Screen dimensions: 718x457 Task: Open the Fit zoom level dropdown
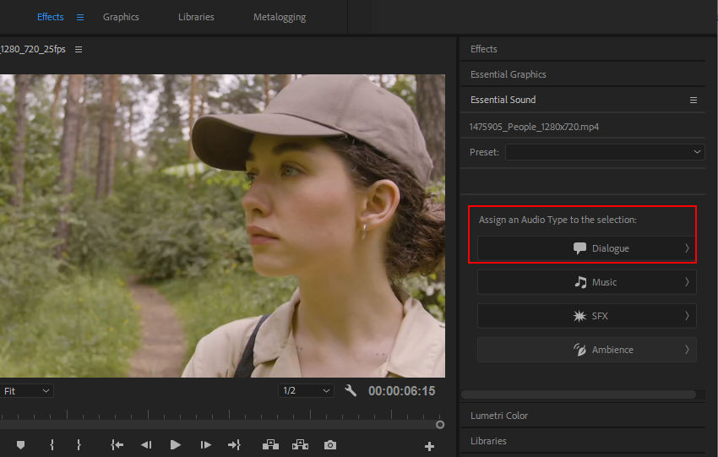[26, 391]
